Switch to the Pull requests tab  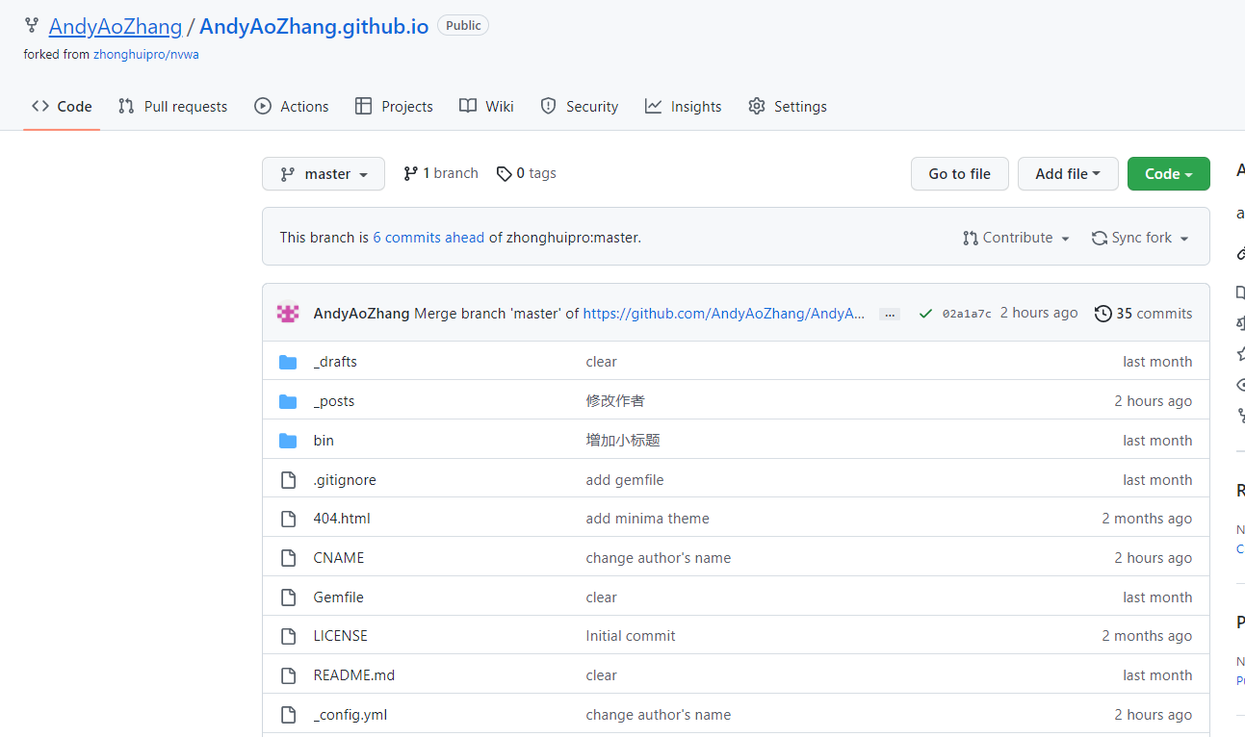(x=172, y=107)
